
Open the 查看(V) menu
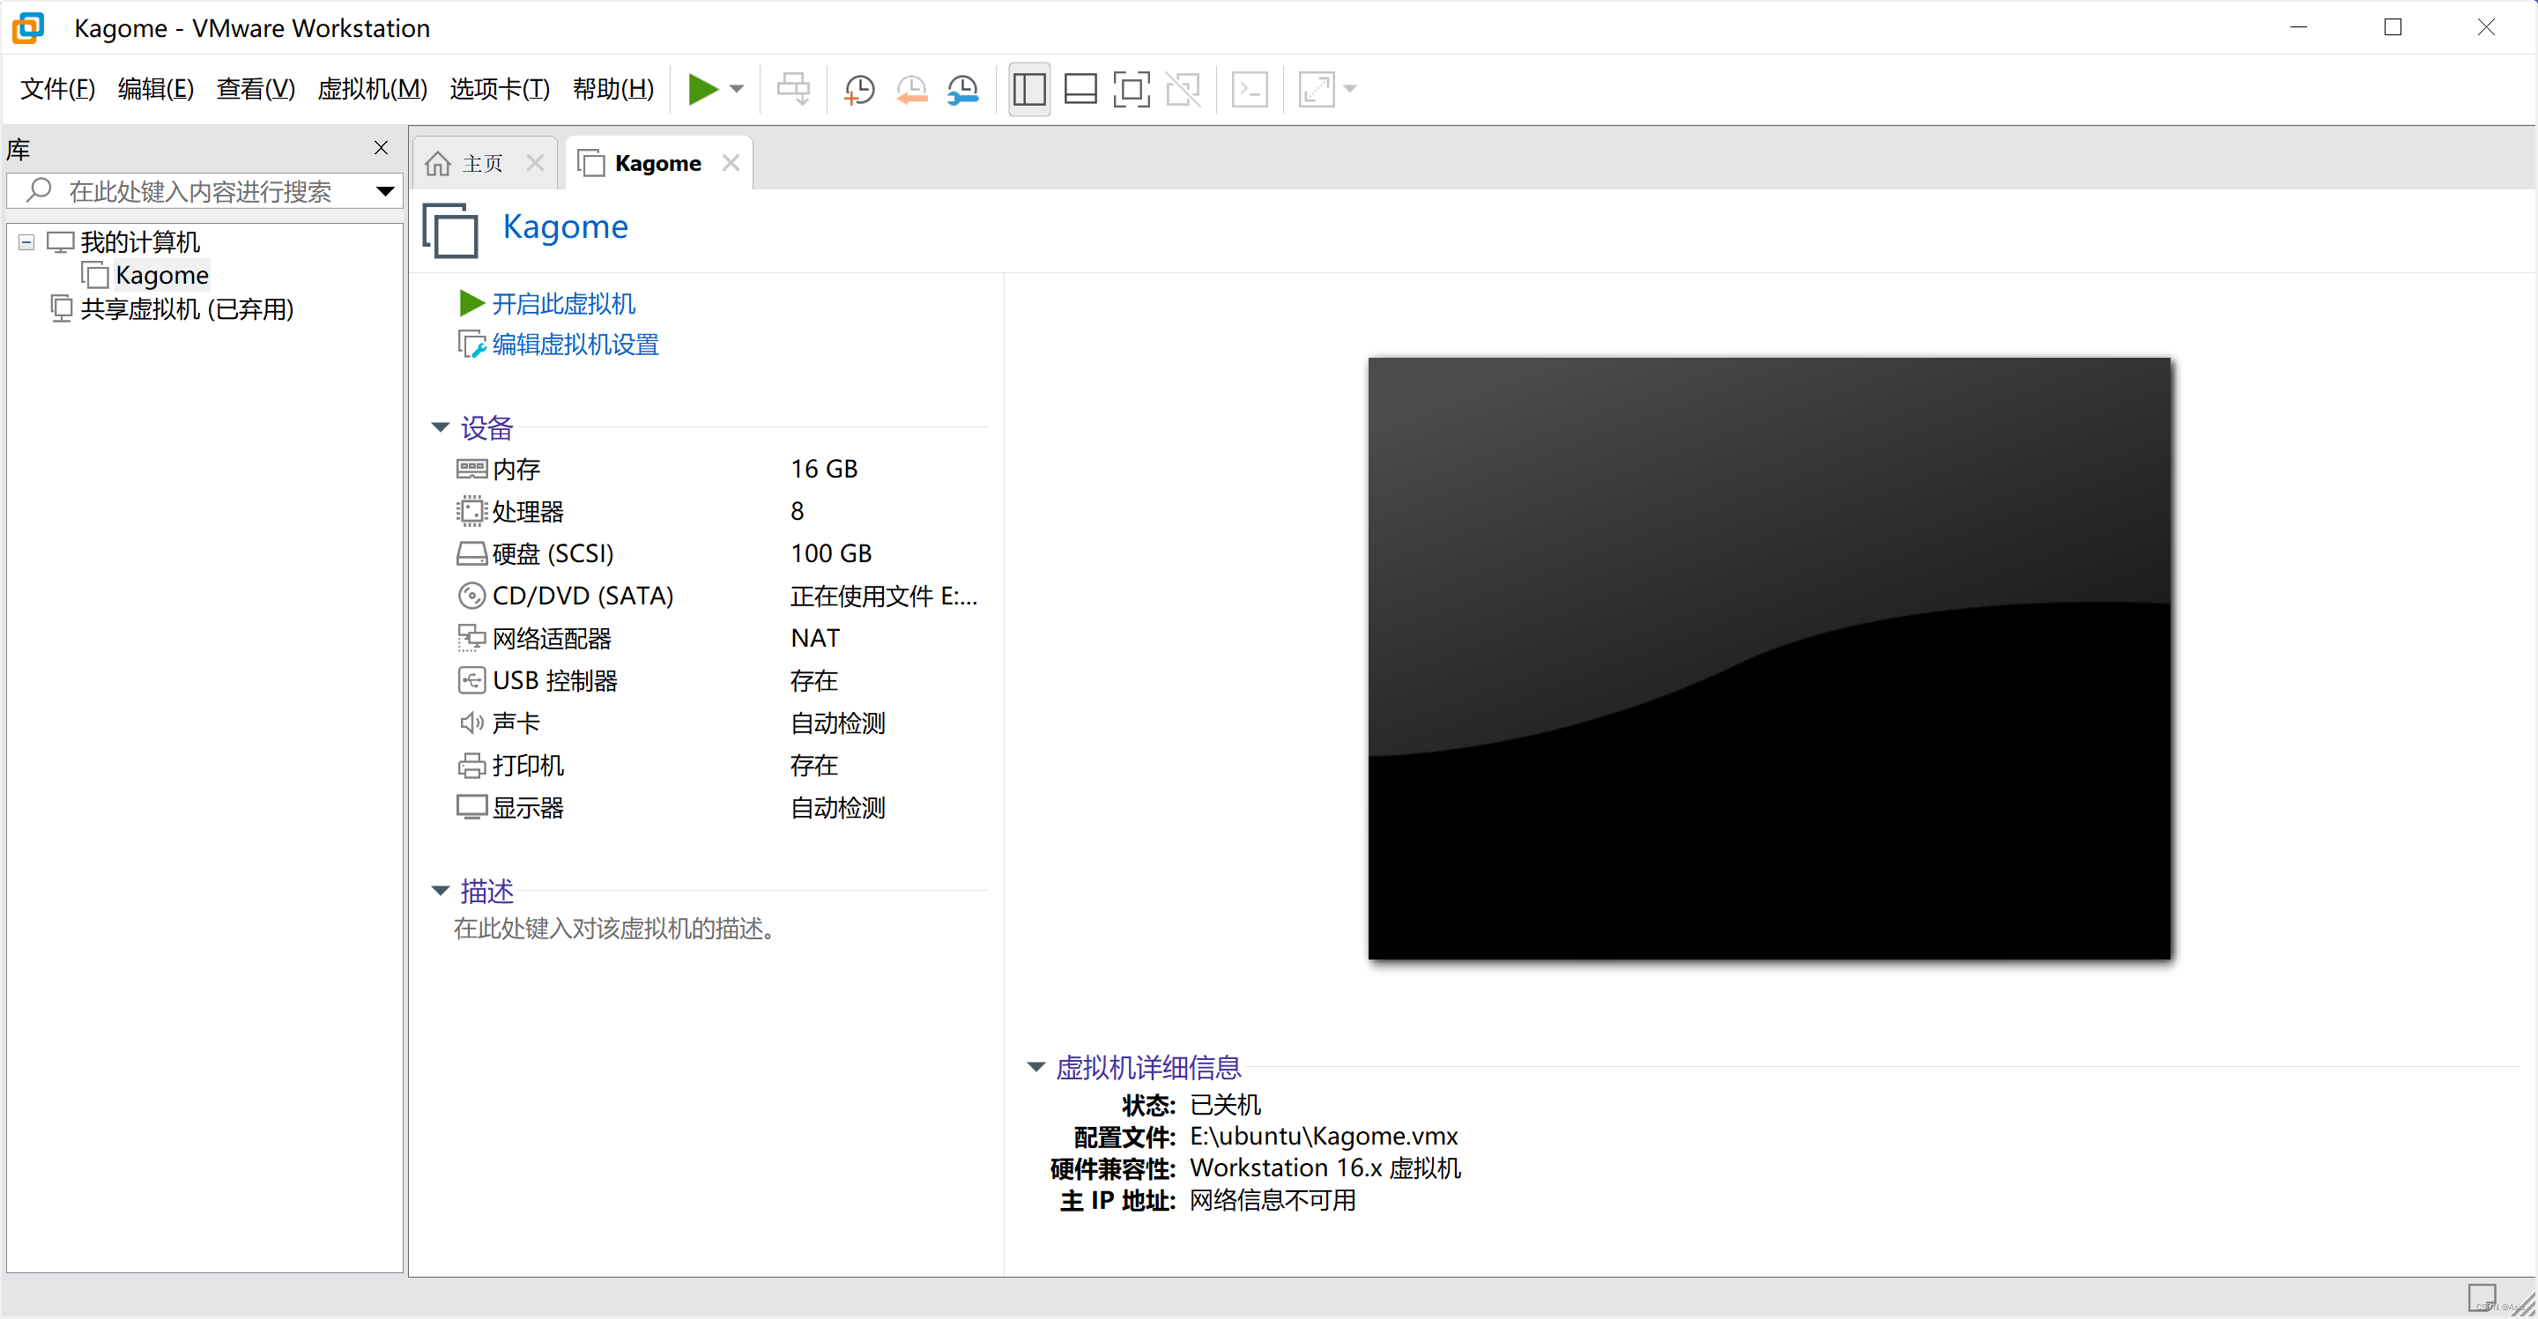[x=256, y=90]
